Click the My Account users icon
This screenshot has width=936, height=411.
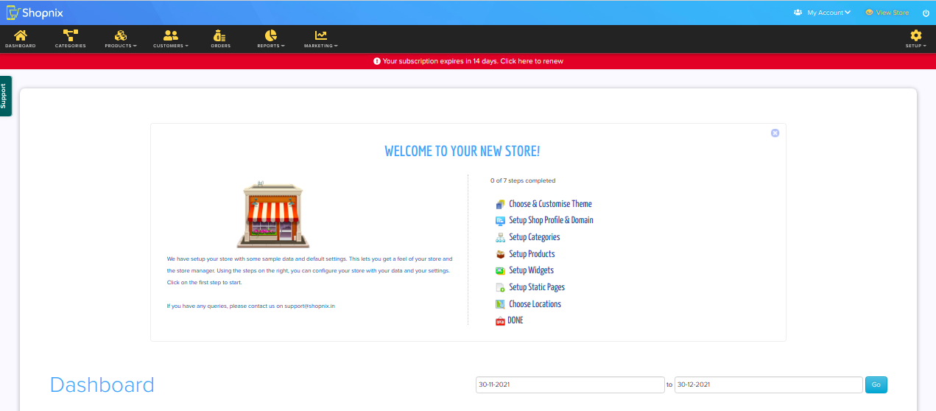798,13
